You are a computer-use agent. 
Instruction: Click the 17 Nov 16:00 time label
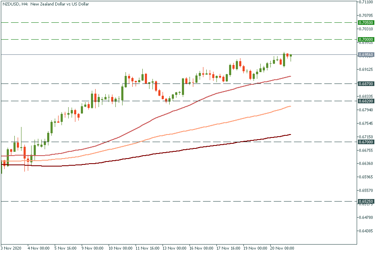pyautogui.click(x=228, y=248)
